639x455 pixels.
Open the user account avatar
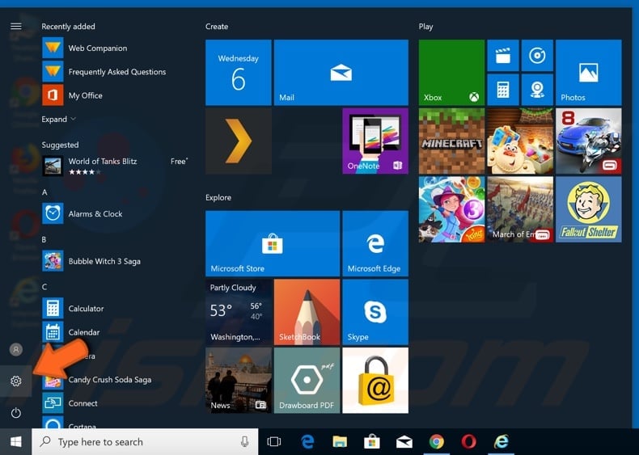(x=15, y=349)
